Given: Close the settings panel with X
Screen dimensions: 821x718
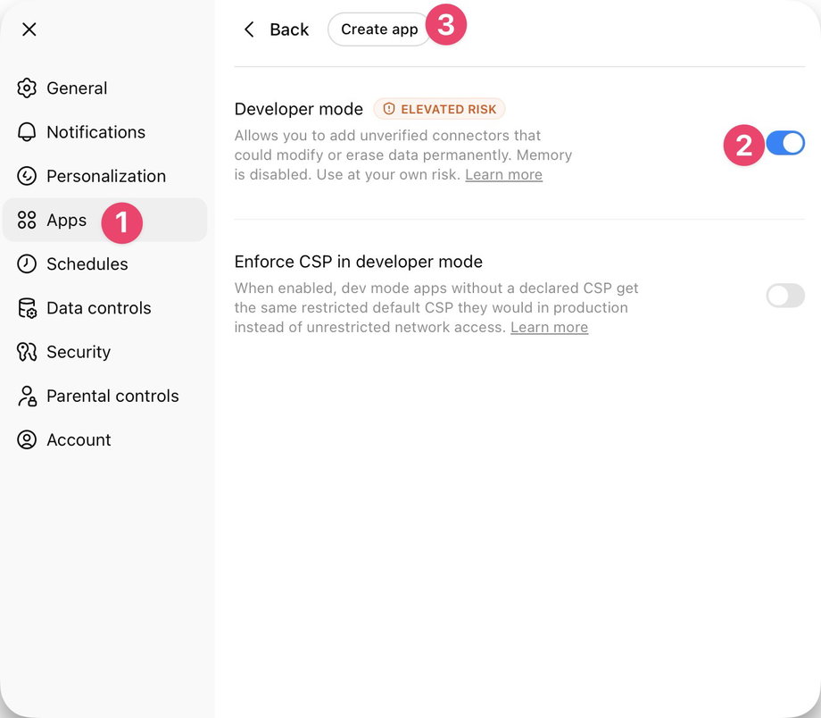Looking at the screenshot, I should (29, 29).
